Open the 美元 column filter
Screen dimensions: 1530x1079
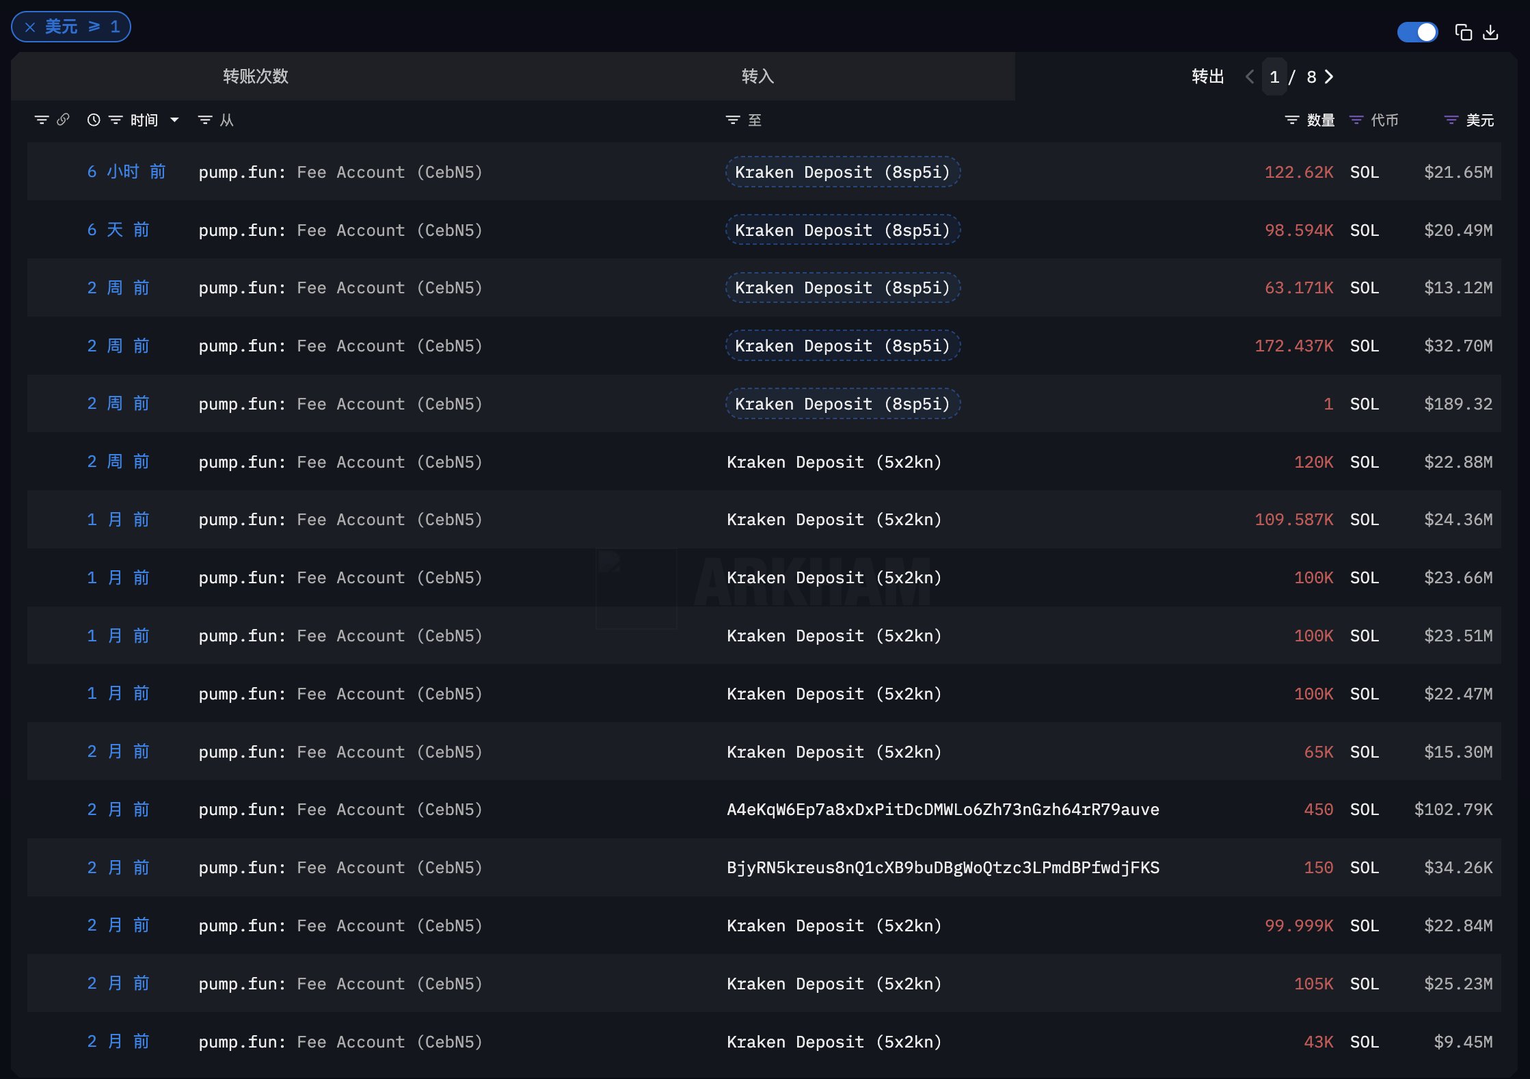click(1451, 120)
